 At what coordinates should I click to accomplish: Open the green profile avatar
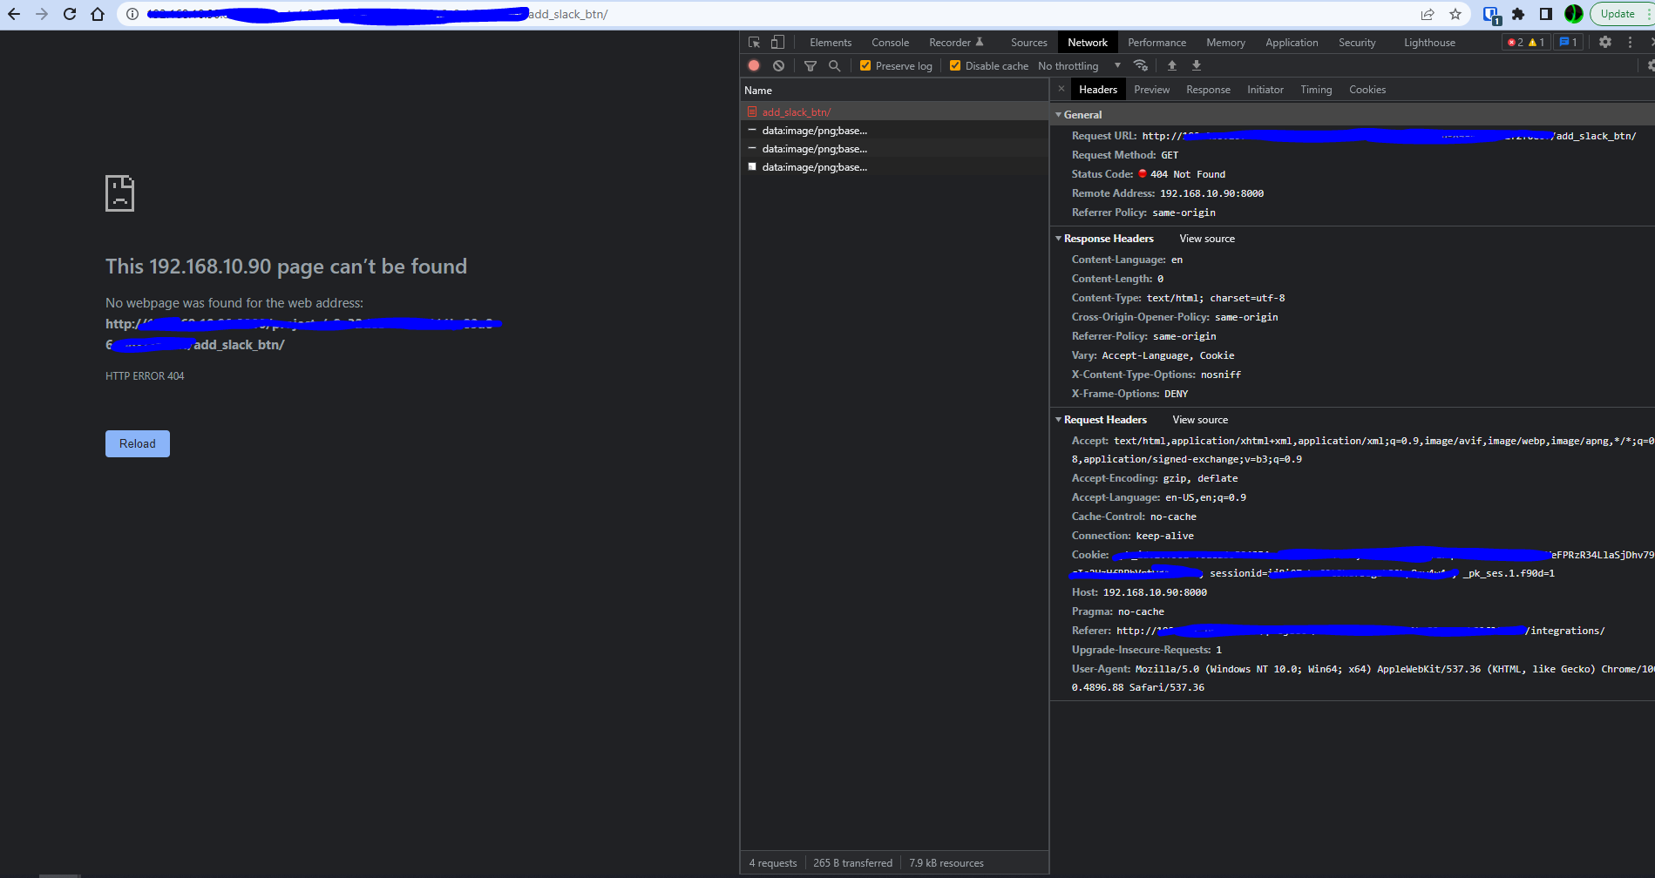(1574, 14)
